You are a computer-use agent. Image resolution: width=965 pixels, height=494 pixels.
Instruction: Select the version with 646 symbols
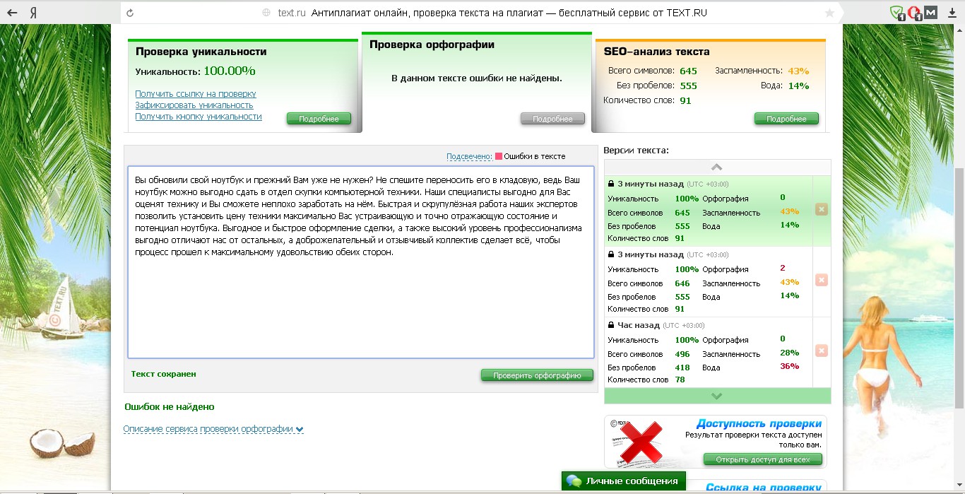[709, 281]
